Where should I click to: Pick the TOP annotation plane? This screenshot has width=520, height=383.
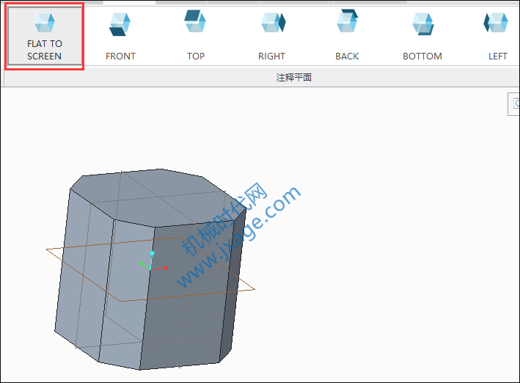tap(195, 36)
